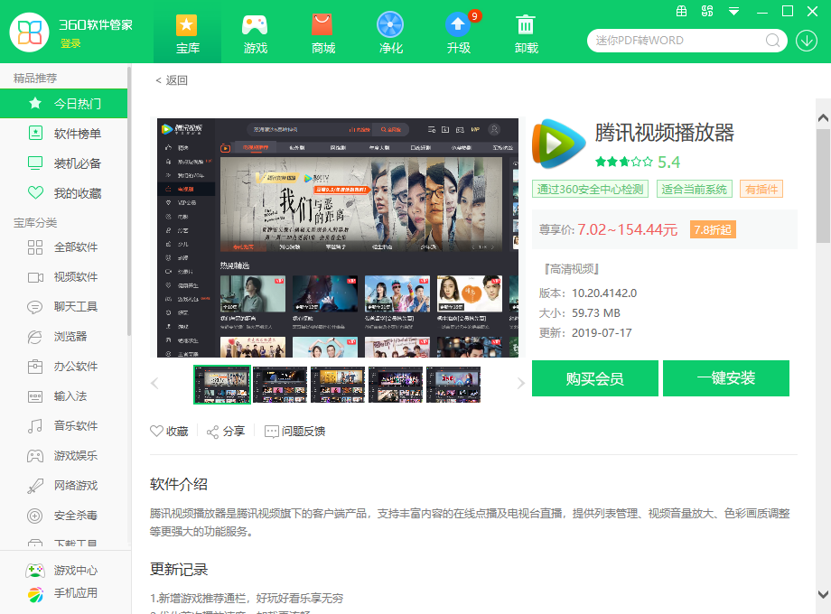
Task: Open 手机应用 at the sidebar bottom
Action: click(63, 593)
